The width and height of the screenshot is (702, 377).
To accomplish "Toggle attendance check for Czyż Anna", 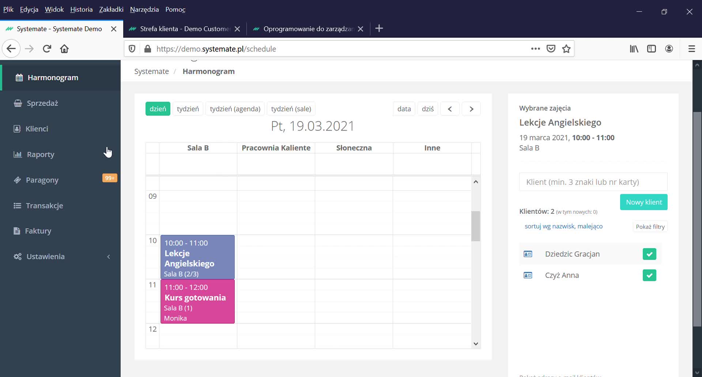I will (x=649, y=275).
